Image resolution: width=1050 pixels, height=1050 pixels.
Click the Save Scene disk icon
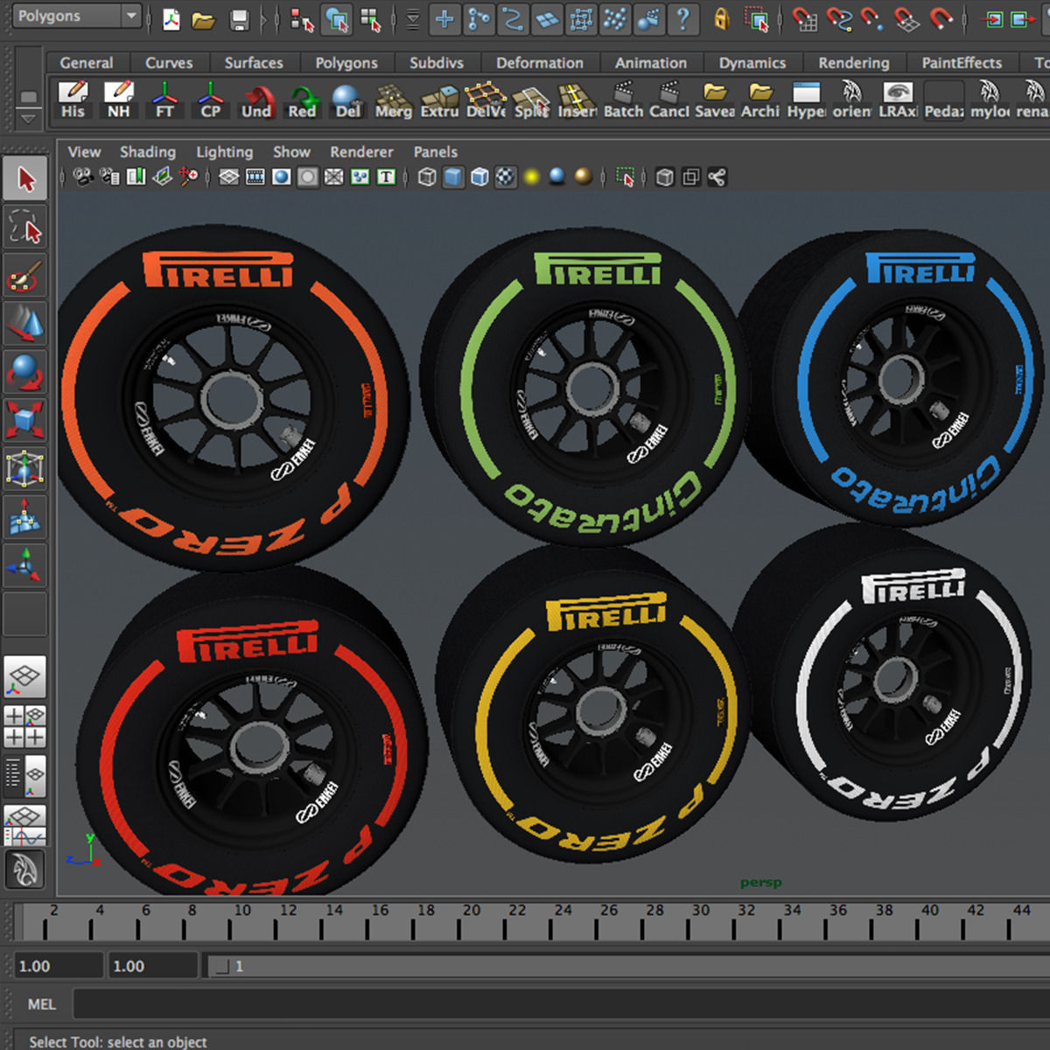click(x=239, y=18)
